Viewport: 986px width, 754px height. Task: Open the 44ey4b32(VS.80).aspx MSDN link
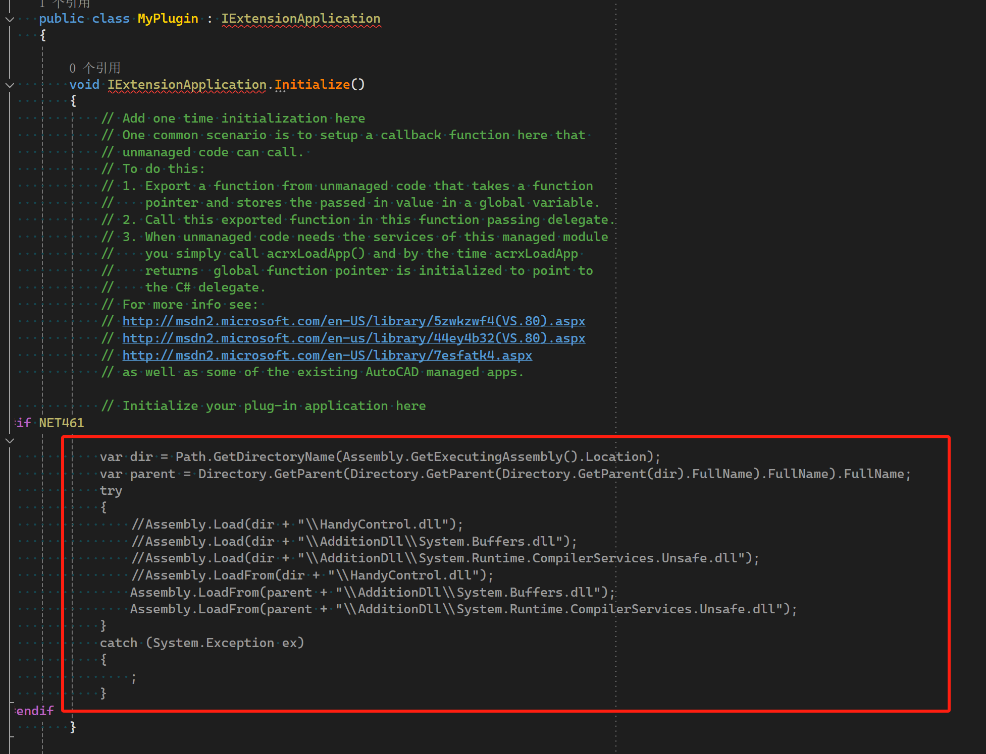coord(353,338)
